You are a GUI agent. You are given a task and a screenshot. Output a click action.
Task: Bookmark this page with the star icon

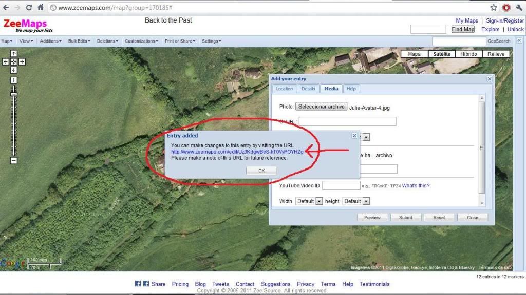click(x=494, y=8)
